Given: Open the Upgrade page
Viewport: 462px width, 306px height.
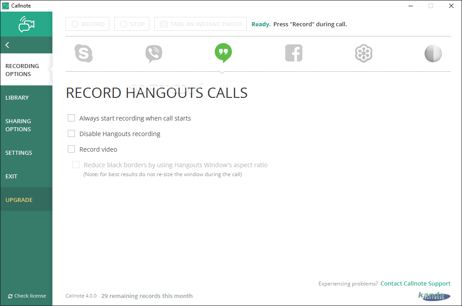Looking at the screenshot, I should coord(26,200).
